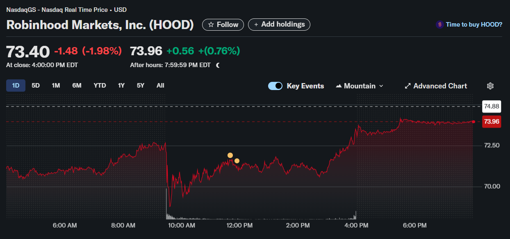Click the 74.88 previous close price label
Viewport: 510px width, 239px height.
[x=492, y=106]
